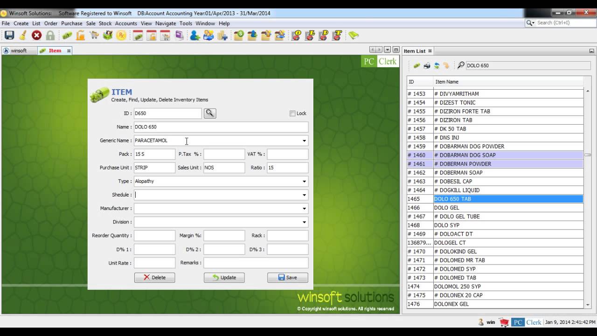Click the Reorder Quantity field
Viewport: 597px width, 336px height.
pyautogui.click(x=154, y=236)
